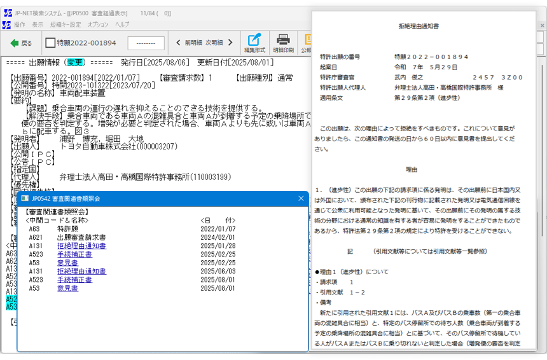Viewport: 547px width, 360px height.
Task: Open 拒絶理由通知書 link dated 2025/01/28
Action: click(x=81, y=246)
